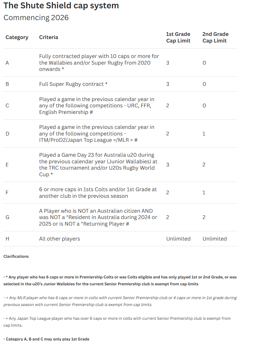Click Category H's 2nd Grade "Unlimited" value
This screenshot has width=254, height=341.
(x=215, y=239)
